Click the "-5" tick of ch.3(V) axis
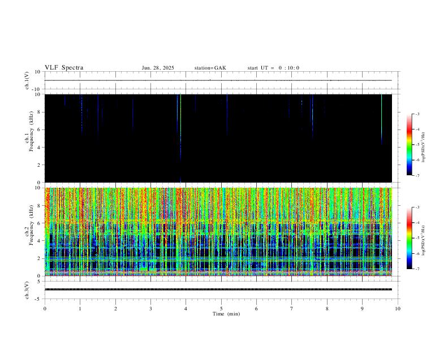This screenshot has width=448, height=346. point(38,299)
